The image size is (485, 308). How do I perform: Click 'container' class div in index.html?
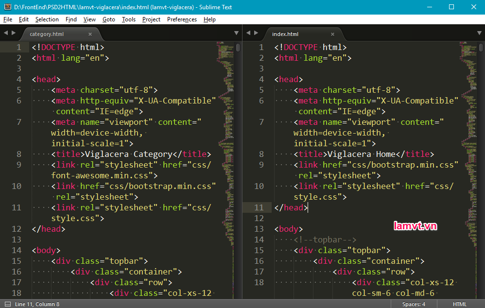(369, 261)
